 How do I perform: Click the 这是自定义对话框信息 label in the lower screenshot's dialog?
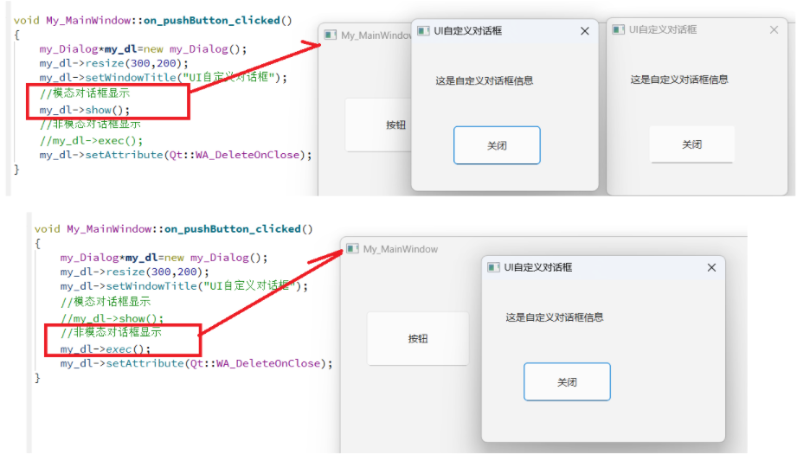pyautogui.click(x=554, y=317)
